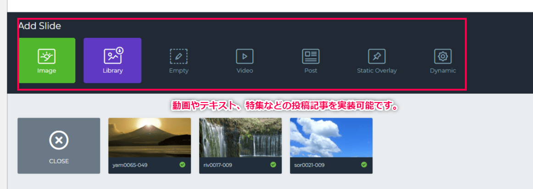Click the CLOSE tile
Viewport: 533px width, 189px height.
(x=59, y=146)
